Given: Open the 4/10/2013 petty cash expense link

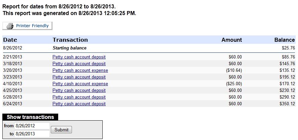Looking at the screenshot, I should [x=80, y=84].
